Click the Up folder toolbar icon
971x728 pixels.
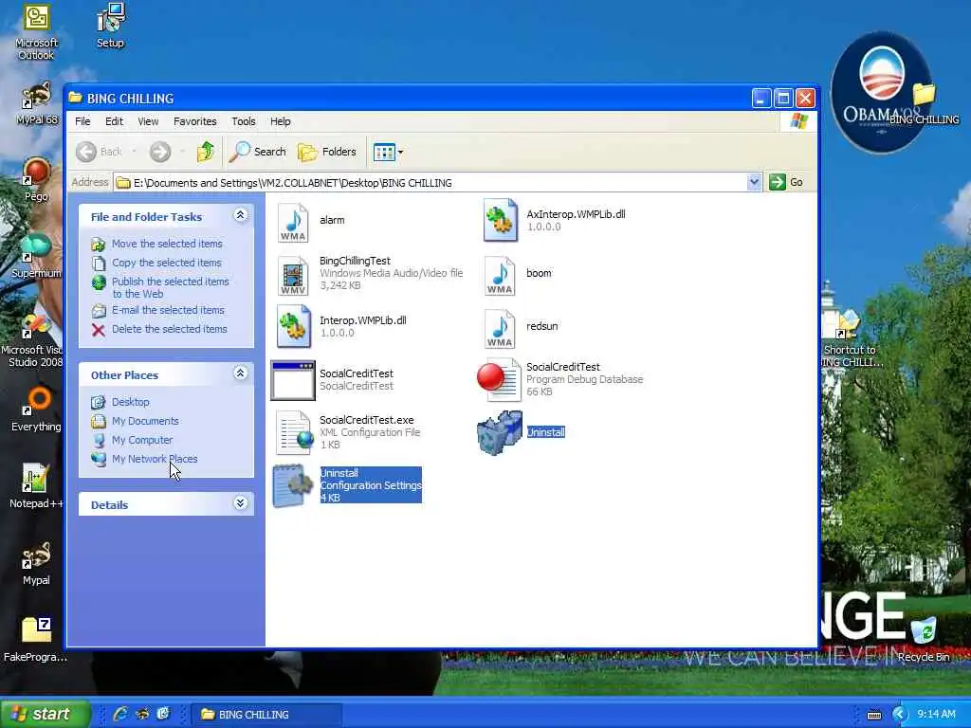tap(206, 152)
